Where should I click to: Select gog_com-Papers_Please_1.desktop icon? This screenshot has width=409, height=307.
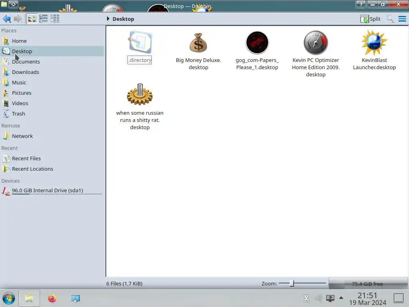click(x=257, y=42)
